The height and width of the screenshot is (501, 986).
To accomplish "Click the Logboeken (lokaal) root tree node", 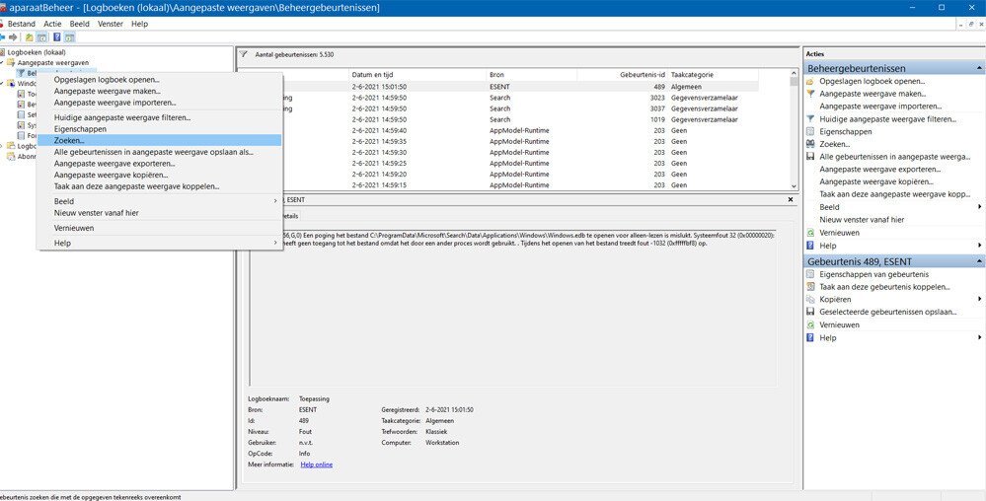I will 36,52.
